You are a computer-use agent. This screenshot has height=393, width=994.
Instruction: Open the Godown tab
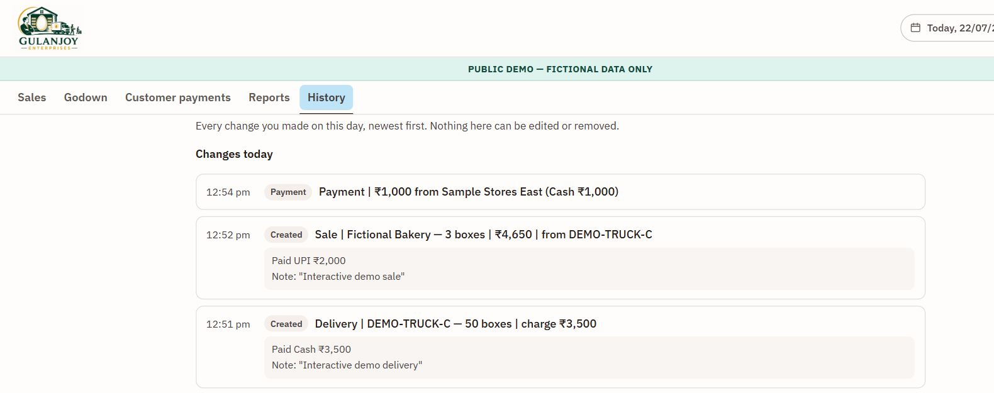tap(86, 97)
